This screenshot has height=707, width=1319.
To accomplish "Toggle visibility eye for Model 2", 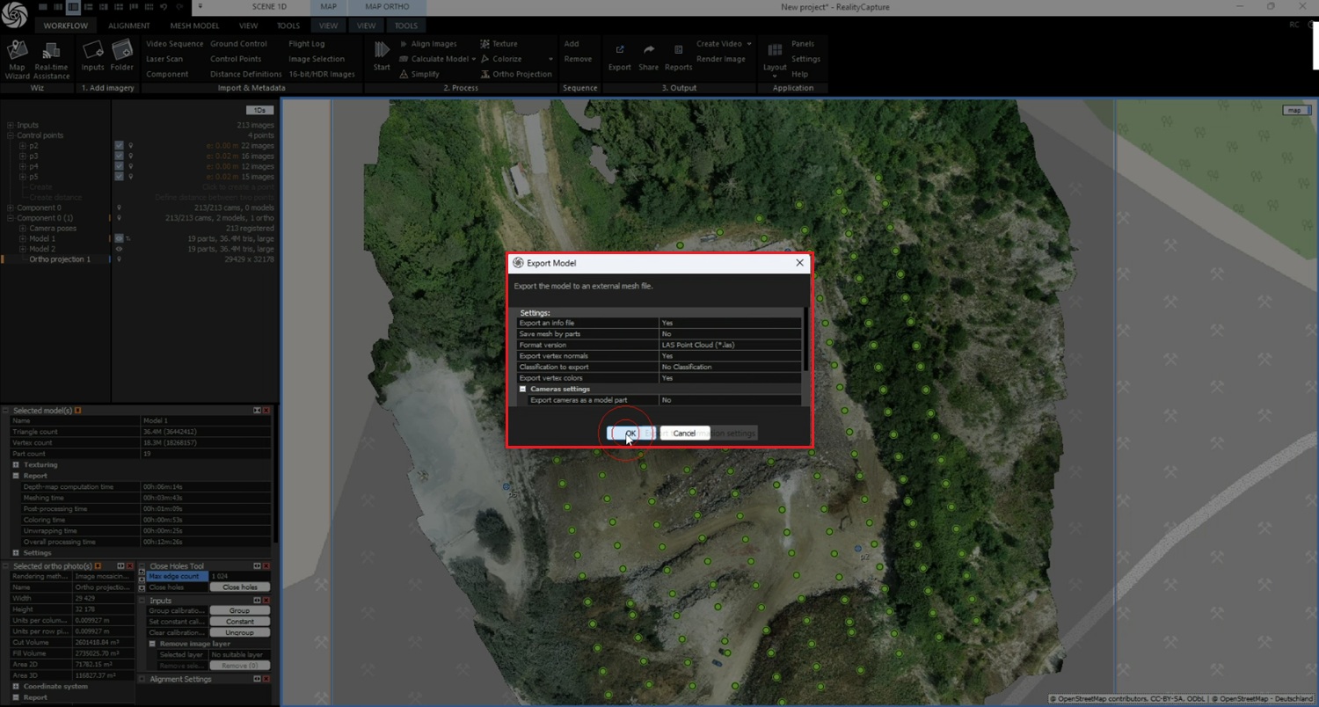I will click(119, 249).
